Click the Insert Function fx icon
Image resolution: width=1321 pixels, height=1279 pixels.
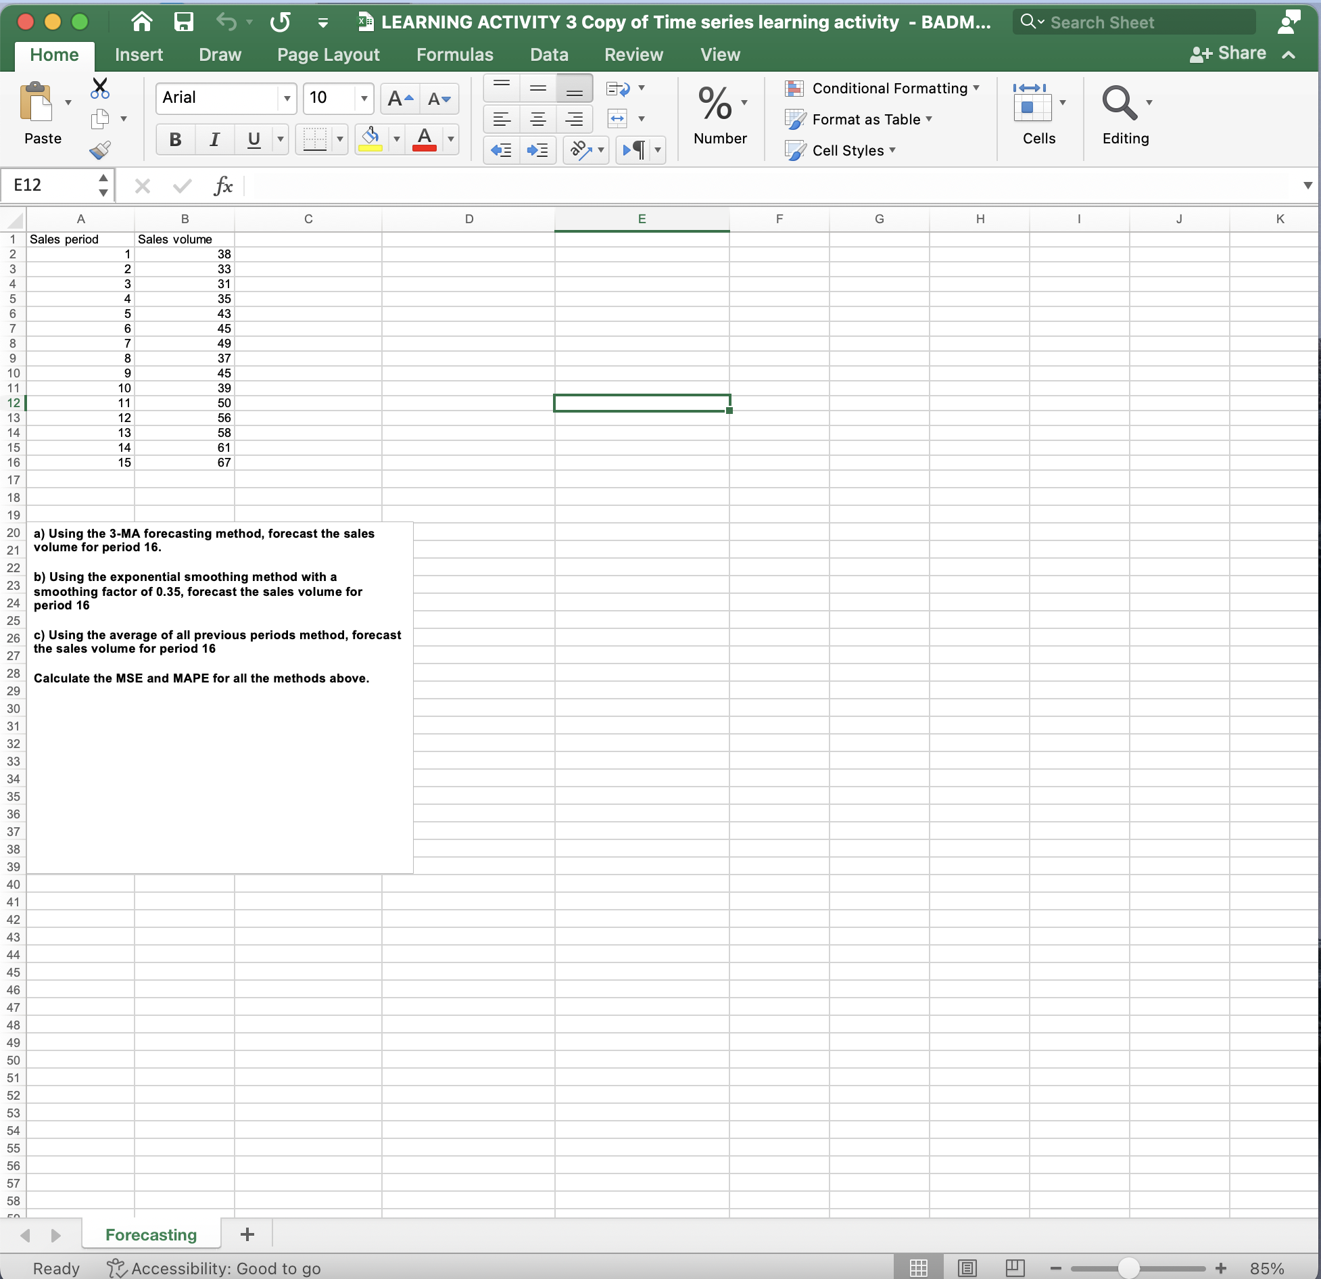point(222,185)
